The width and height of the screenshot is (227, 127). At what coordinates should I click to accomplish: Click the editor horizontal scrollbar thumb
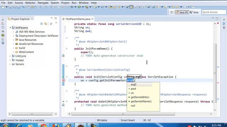(123, 114)
